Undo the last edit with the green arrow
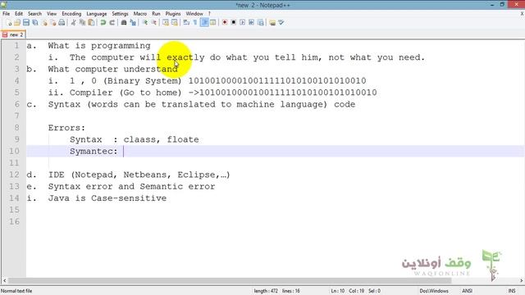Screen dimensions: 525x295 point(103,22)
